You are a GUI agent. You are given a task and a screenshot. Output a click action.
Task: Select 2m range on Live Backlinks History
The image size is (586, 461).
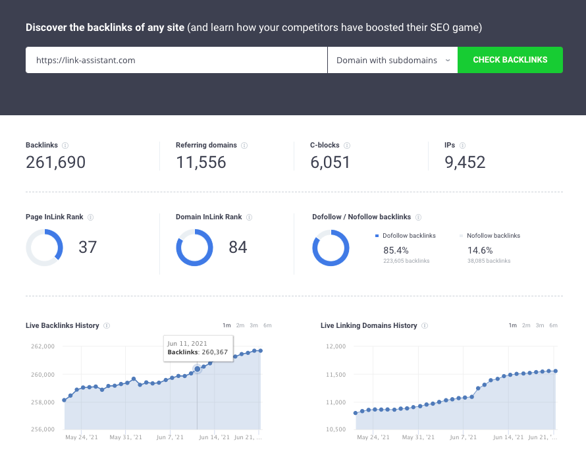pyautogui.click(x=240, y=325)
